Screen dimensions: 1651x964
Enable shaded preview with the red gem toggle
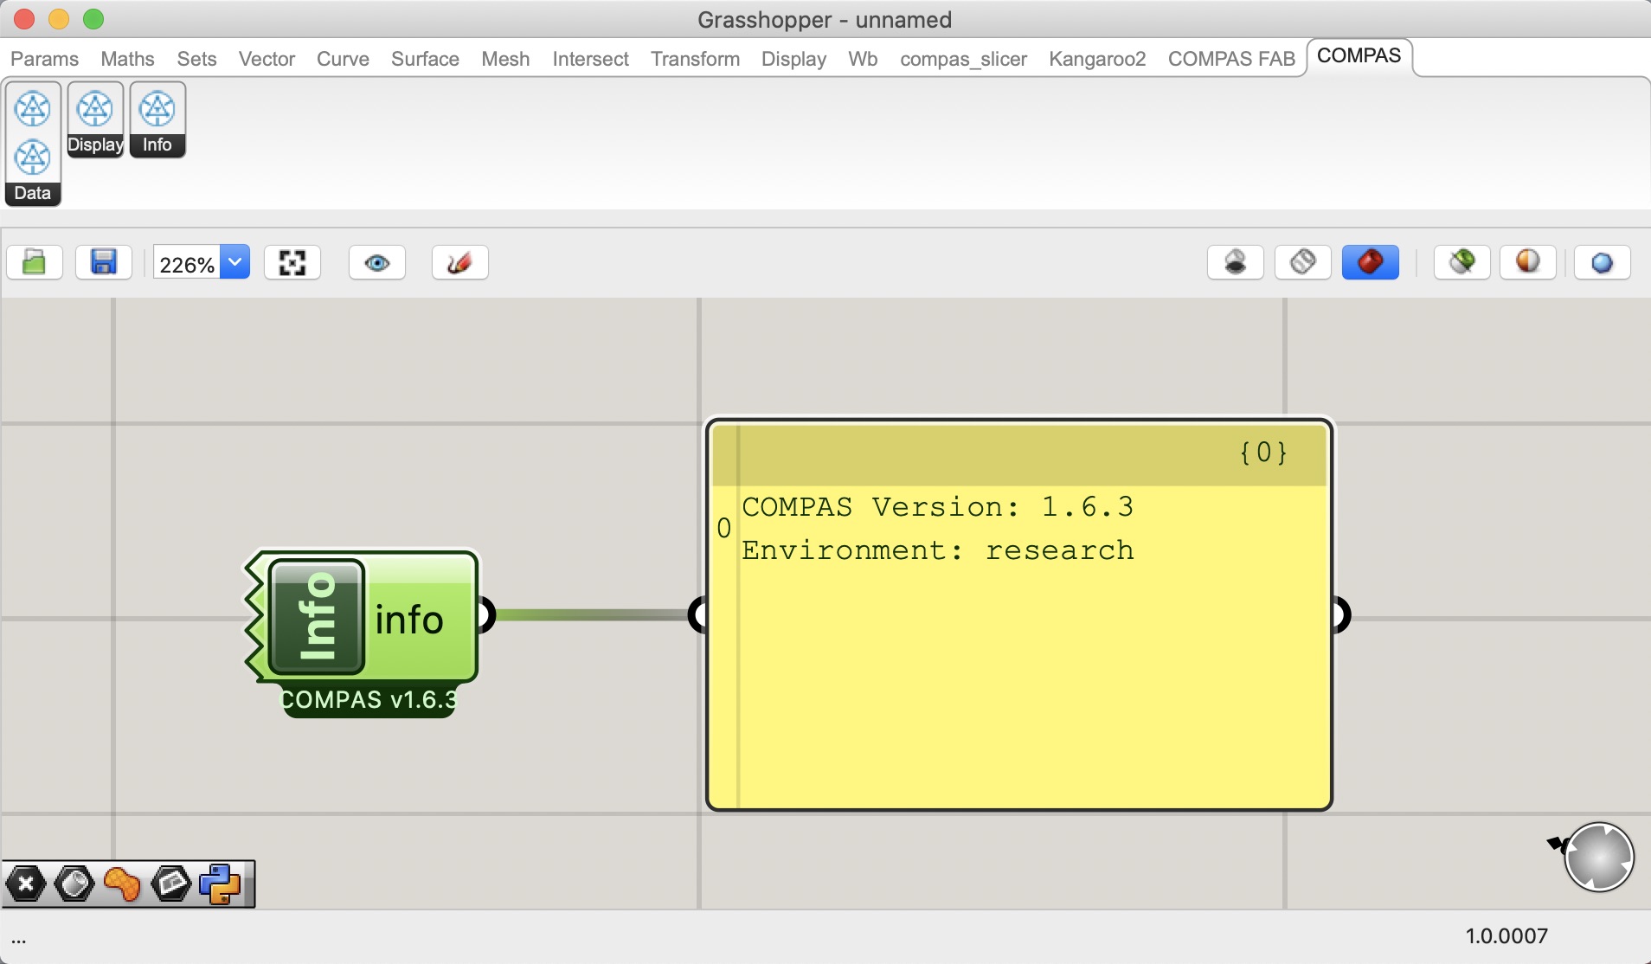[x=1370, y=262]
